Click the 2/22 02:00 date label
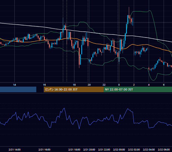Viewport: 172px width, 152px height. pos(134,149)
